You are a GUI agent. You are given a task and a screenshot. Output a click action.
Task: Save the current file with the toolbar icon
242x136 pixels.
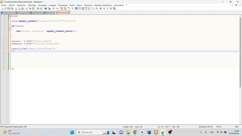[9, 8]
